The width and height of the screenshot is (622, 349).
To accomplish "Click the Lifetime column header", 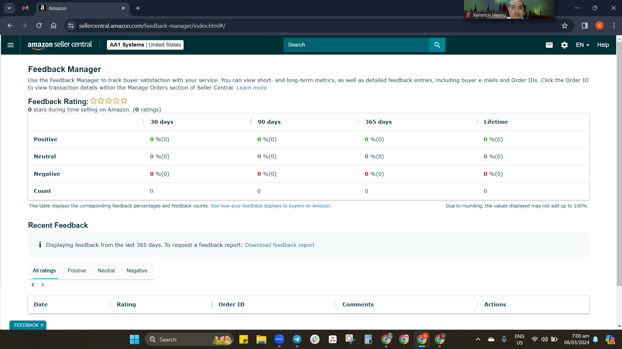I will tap(496, 122).
